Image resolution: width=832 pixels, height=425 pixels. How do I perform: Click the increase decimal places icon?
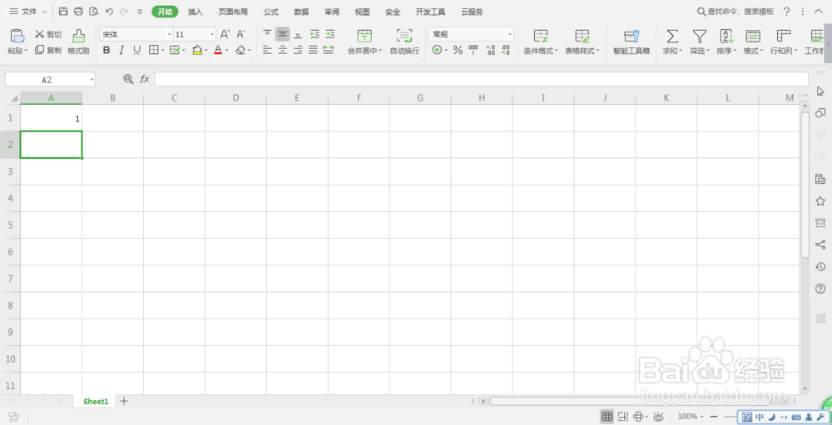click(490, 51)
